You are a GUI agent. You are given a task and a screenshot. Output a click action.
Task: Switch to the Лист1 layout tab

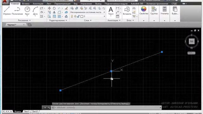pyautogui.click(x=27, y=111)
